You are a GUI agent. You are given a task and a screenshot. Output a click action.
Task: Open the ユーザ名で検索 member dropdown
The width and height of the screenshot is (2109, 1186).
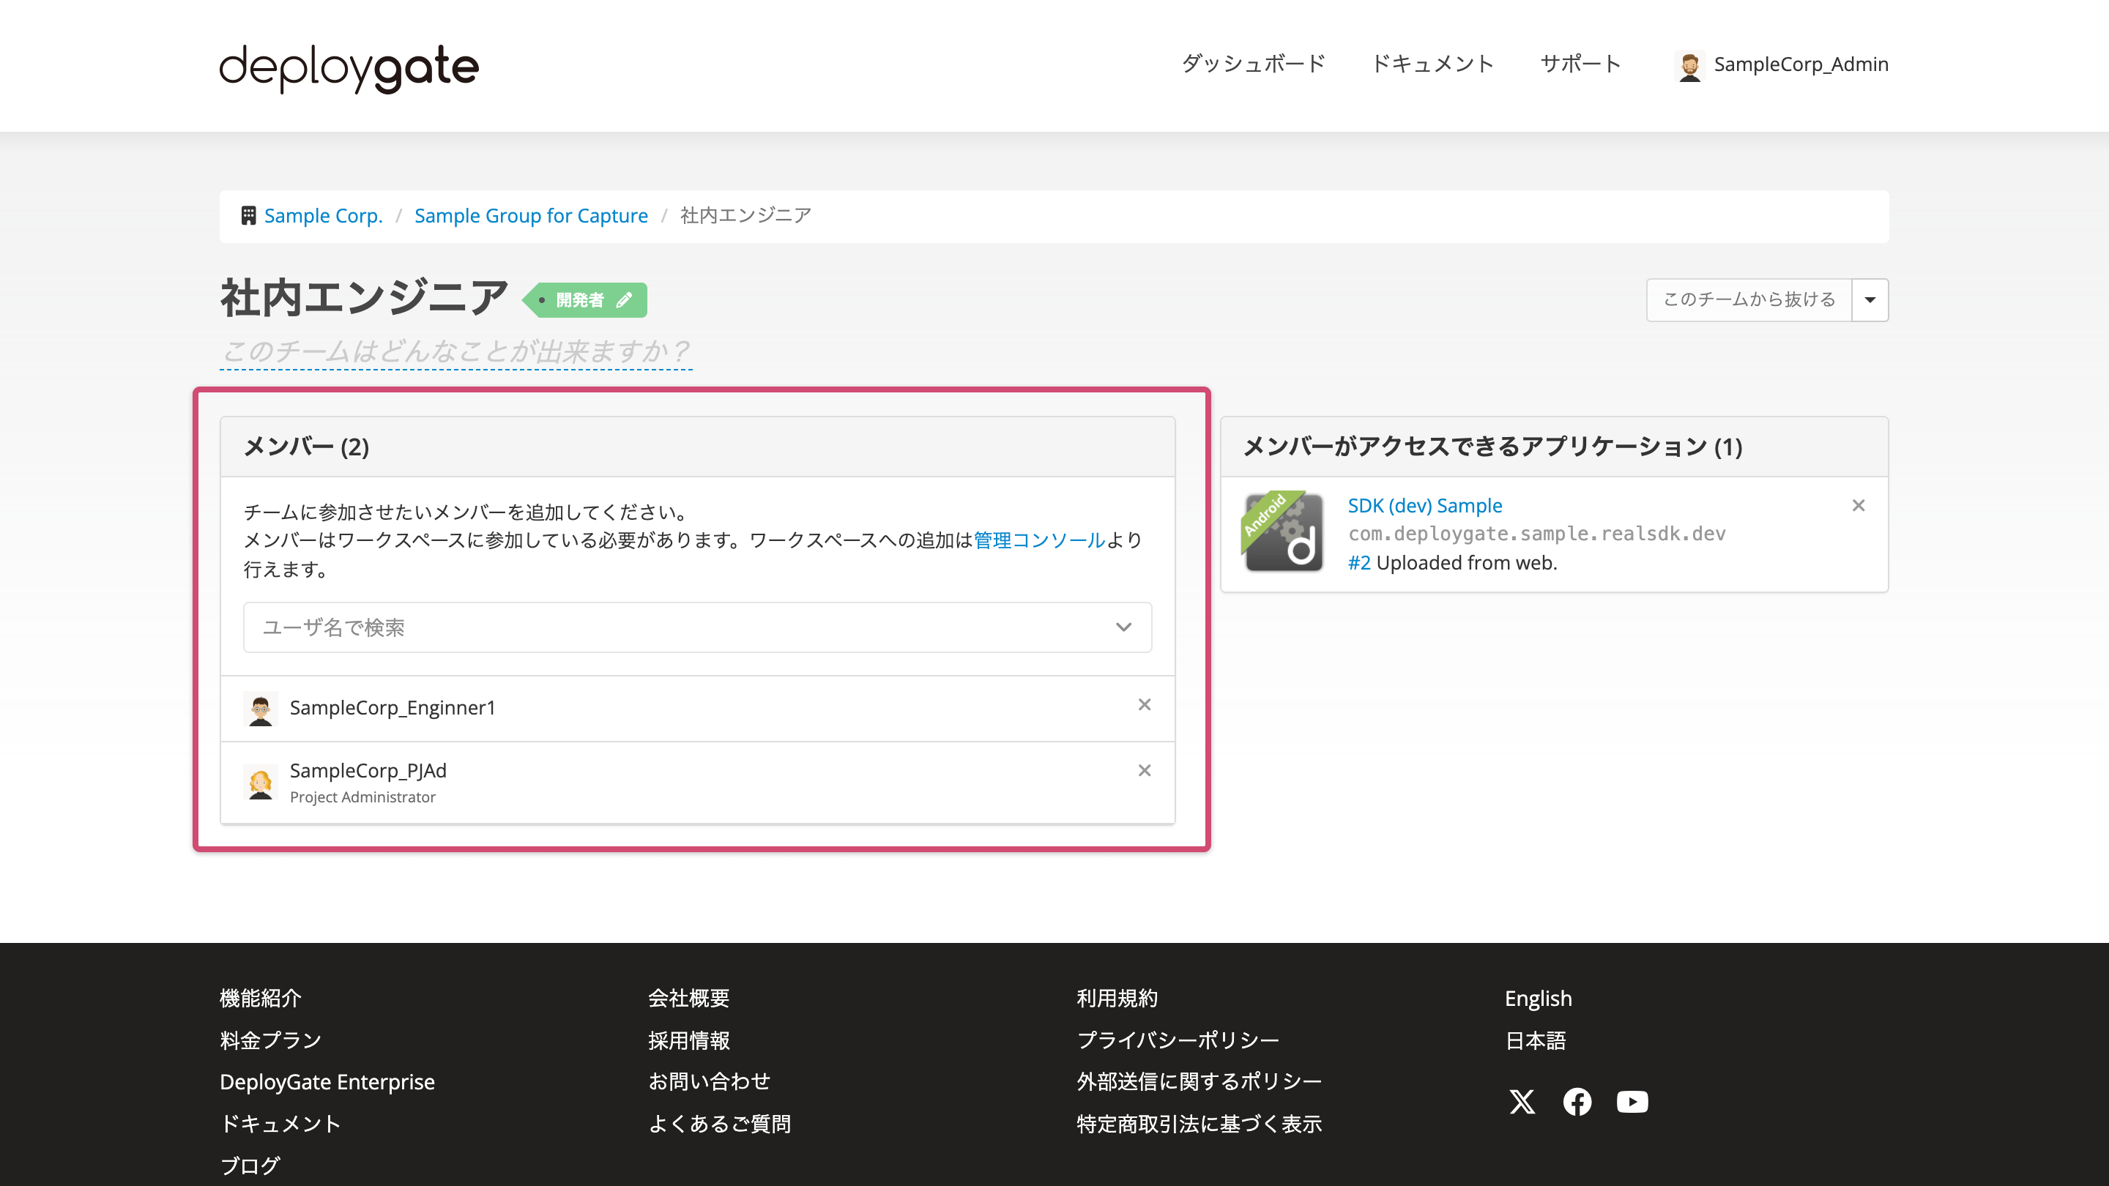click(x=696, y=628)
